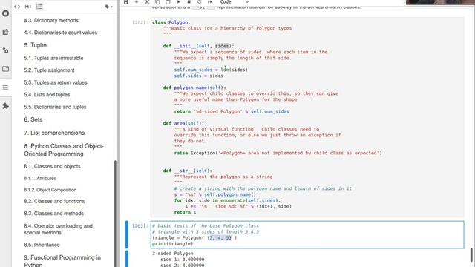Click the notebook vertical scrollbar thumb

coord(471,255)
